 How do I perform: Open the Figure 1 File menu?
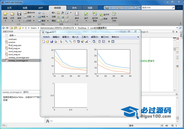[46, 37]
